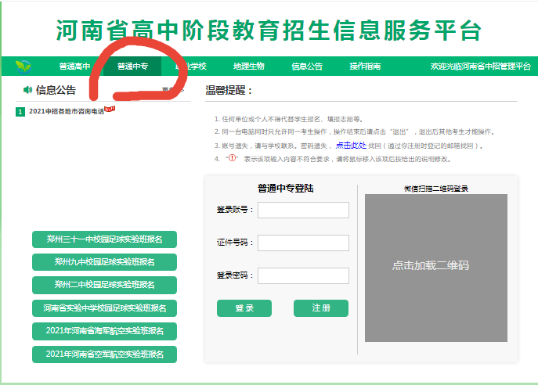Click the 登录账号 input field
Viewport: 538px width, 385px height.
[303, 210]
